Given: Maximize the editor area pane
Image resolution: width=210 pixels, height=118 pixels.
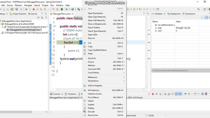Looking at the screenshot, I should (x=148, y=14).
